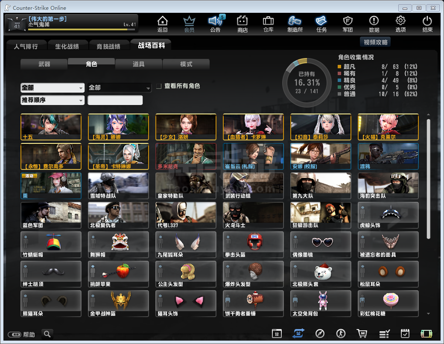The height and width of the screenshot is (344, 444).
Task: Click the scroll-down arrow of character list
Action: 429,314
